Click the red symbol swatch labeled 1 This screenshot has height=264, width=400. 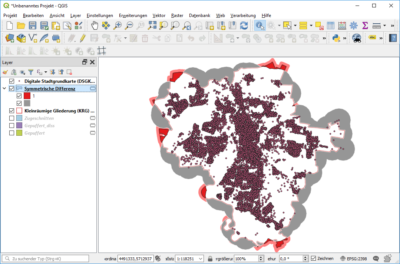pyautogui.click(x=27, y=96)
